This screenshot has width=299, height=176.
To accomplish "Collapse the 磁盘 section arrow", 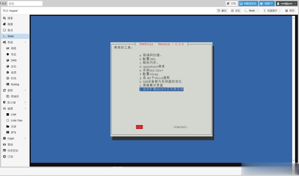I will coord(25,108).
